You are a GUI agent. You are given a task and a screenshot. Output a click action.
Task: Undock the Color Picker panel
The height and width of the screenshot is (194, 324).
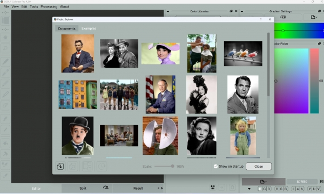tap(319, 44)
